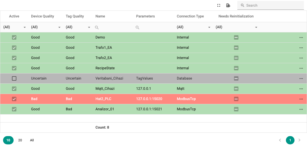Click the search icon in the Name filter
The height and width of the screenshot is (148, 307).
point(97,27)
